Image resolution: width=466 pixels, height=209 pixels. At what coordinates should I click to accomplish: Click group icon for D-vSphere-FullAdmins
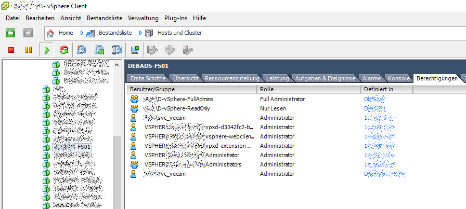134,99
